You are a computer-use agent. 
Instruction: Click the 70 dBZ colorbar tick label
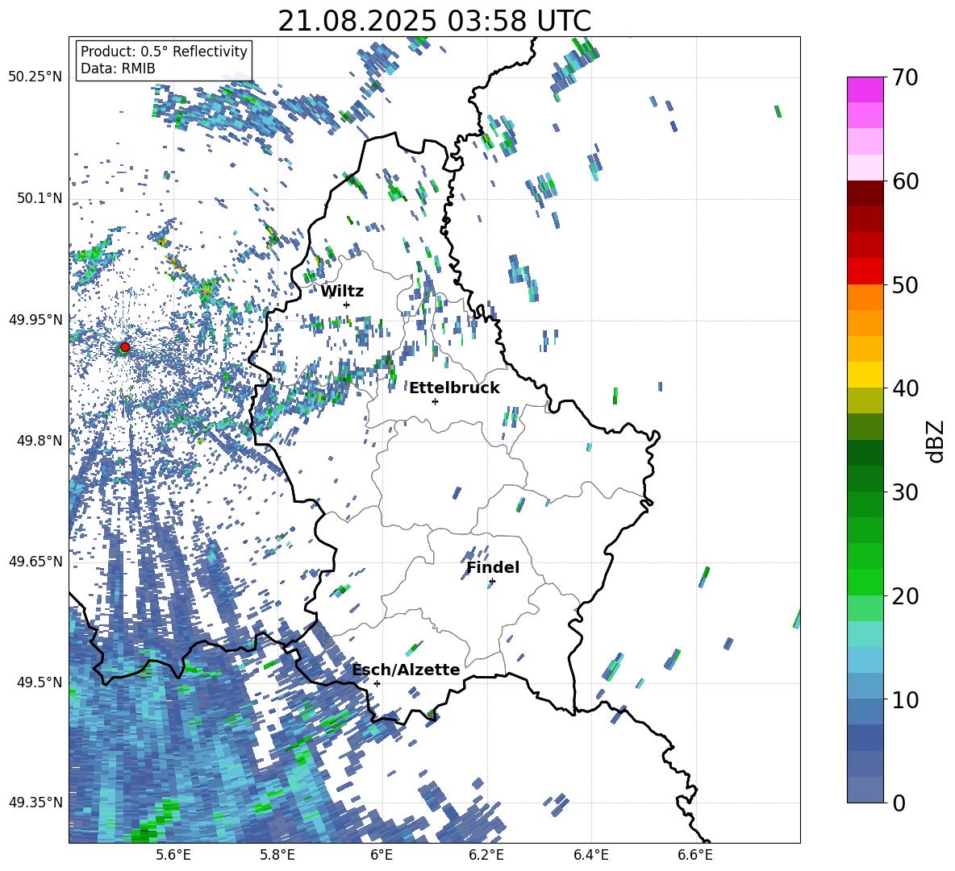click(904, 78)
